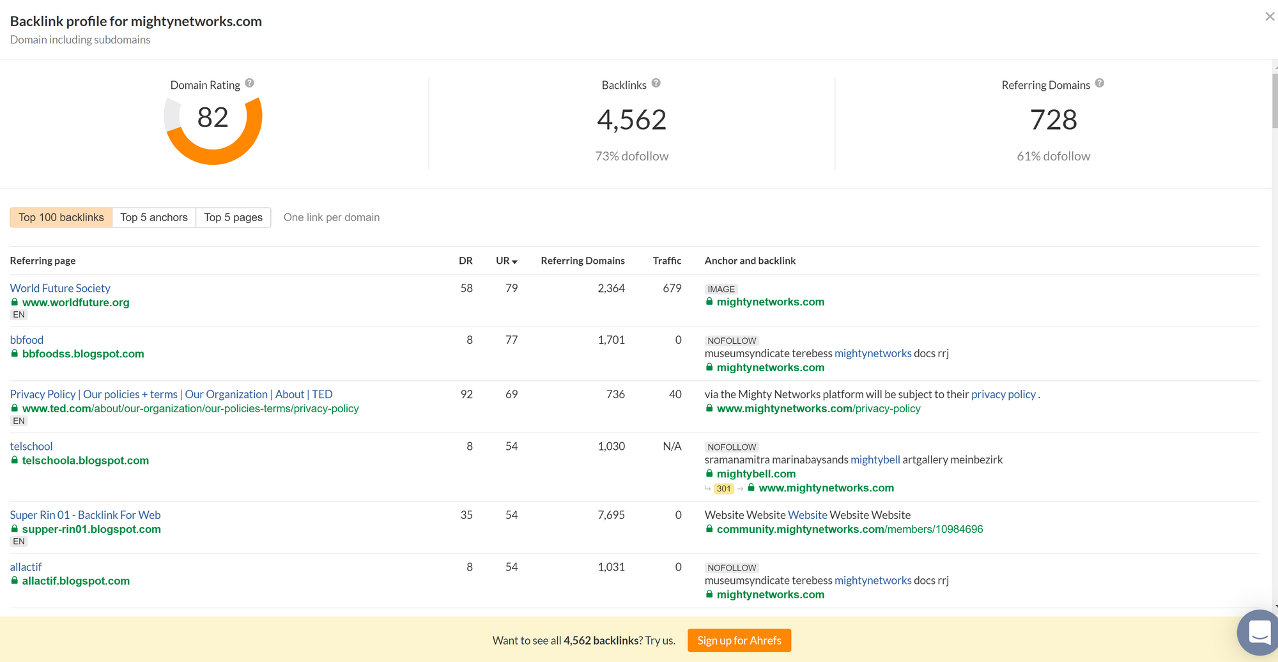Open the privacy policy anchor link
Screen dimensions: 1278x662
pos(1003,394)
